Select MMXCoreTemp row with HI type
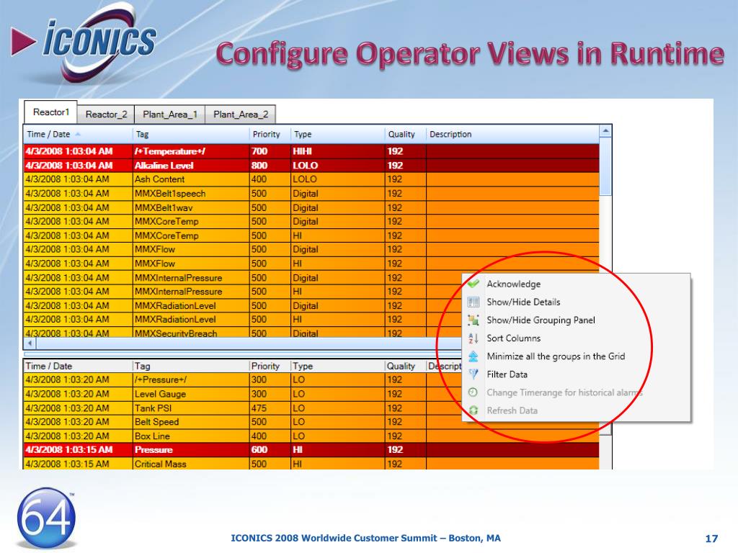Image resolution: width=738 pixels, height=553 pixels. pos(311,235)
